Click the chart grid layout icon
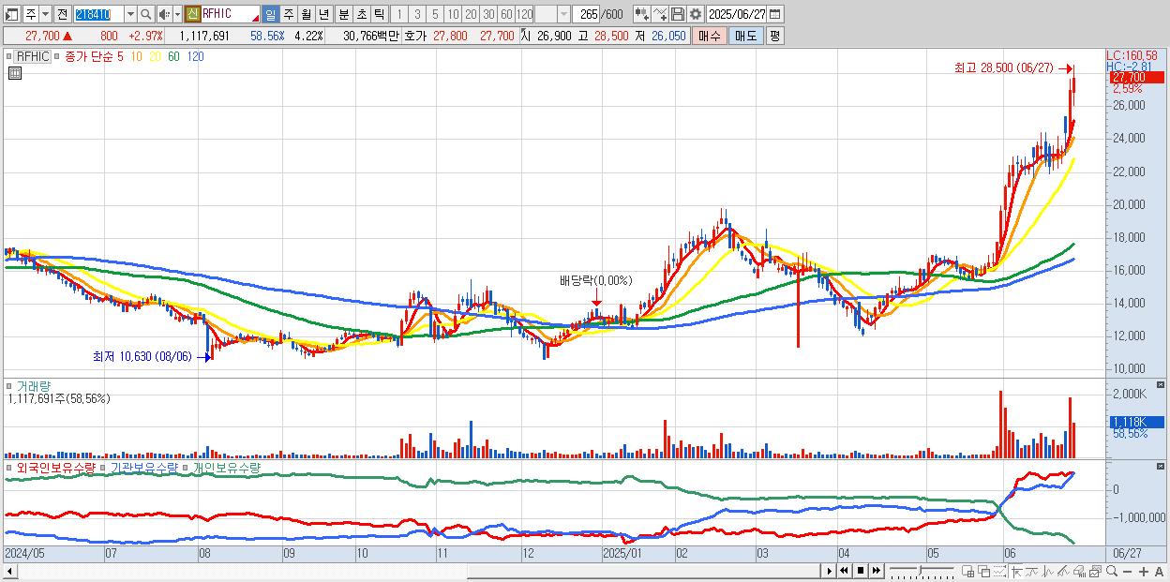The image size is (1170, 582). coord(967,571)
